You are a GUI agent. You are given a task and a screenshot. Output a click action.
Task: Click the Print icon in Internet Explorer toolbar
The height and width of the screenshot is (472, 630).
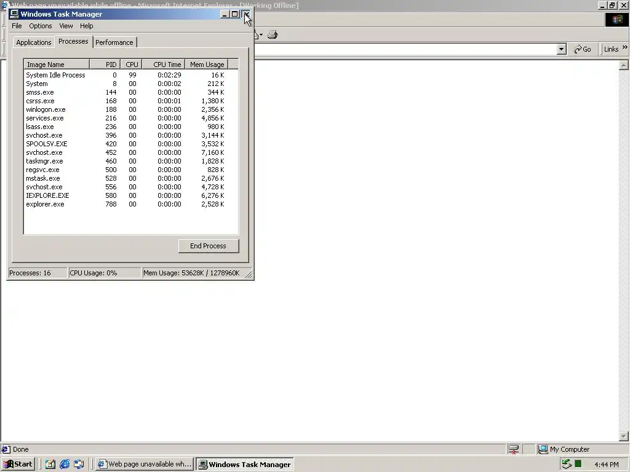click(273, 34)
